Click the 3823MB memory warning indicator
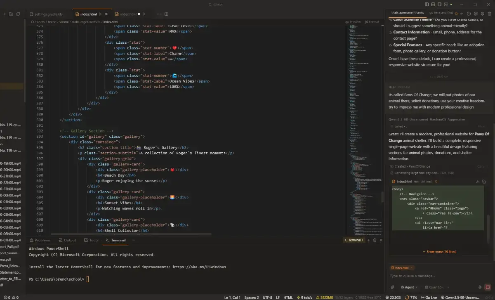 (324, 297)
